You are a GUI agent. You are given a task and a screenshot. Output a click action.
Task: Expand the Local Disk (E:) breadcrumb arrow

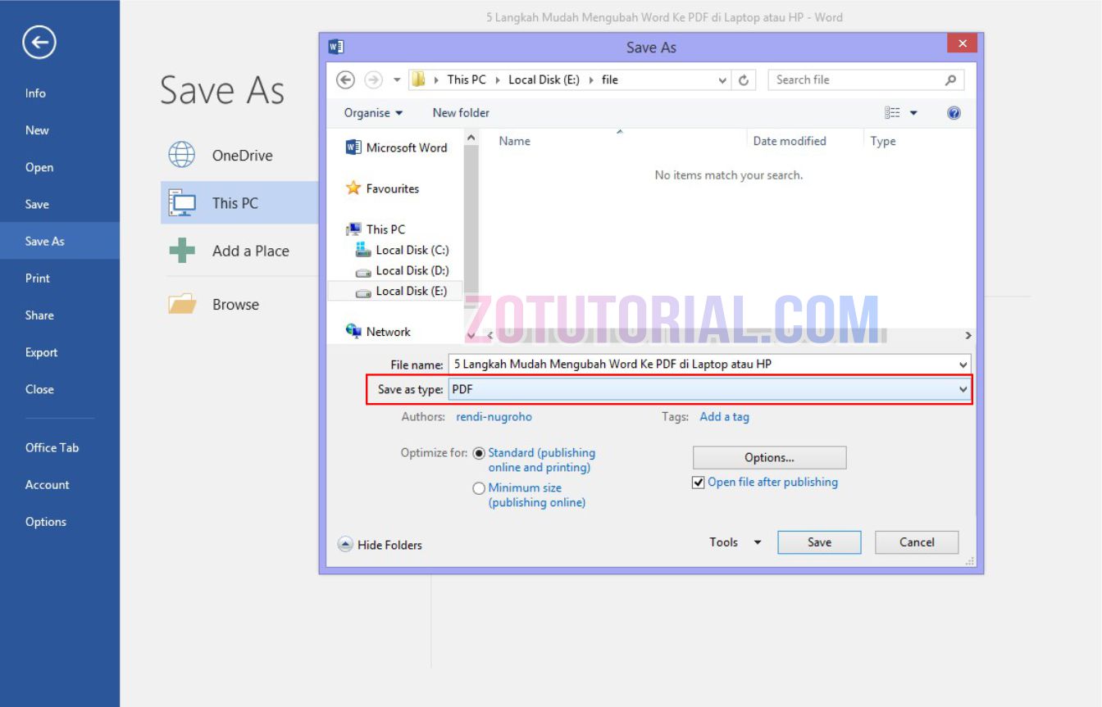[x=591, y=79]
